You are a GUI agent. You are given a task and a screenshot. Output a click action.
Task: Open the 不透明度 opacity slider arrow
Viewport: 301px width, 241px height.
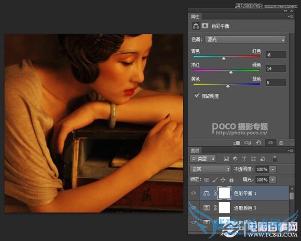272,169
